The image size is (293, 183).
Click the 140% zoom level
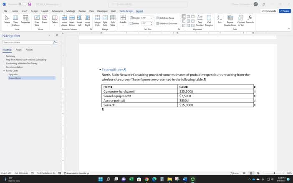(x=289, y=173)
